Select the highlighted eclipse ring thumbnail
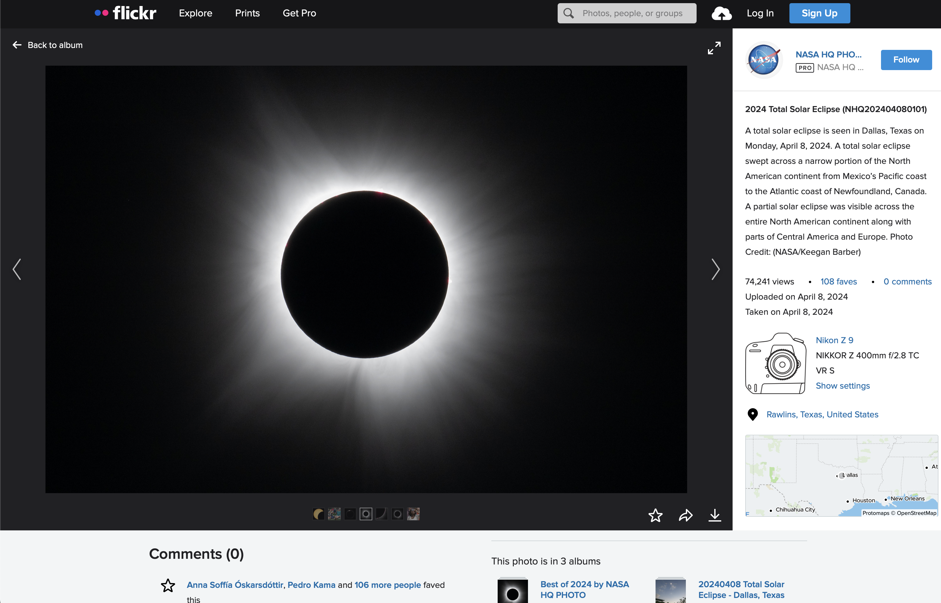941x603 pixels. (366, 514)
